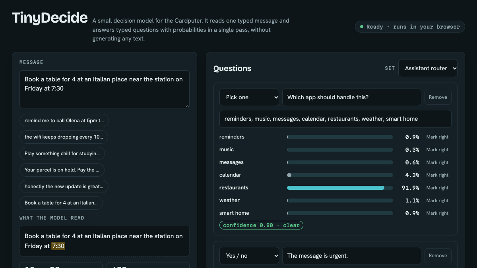The height and width of the screenshot is (268, 477).
Task: Pick the "honestly the new update is great" example
Action: (64, 186)
